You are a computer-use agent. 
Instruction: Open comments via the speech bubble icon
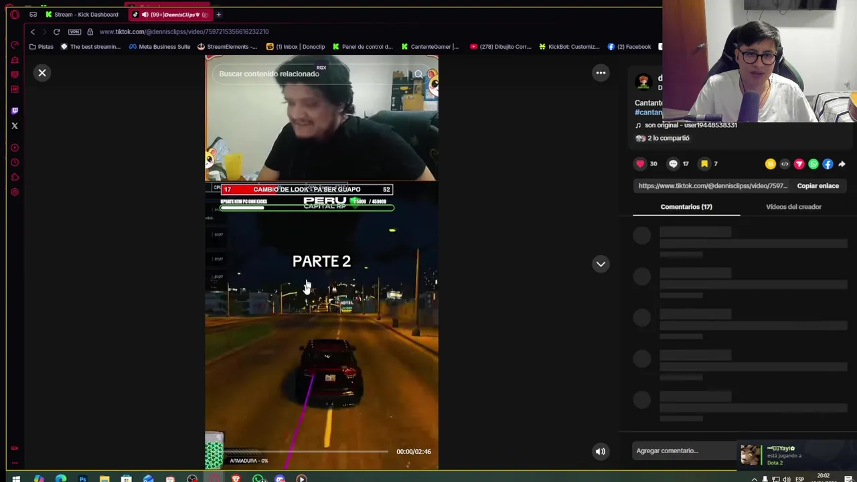673,163
